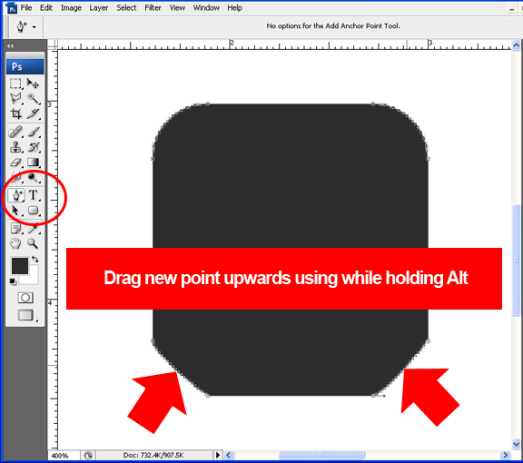The width and height of the screenshot is (523, 463).
Task: Click the vertical scrollbar thumb
Action: coord(517,261)
